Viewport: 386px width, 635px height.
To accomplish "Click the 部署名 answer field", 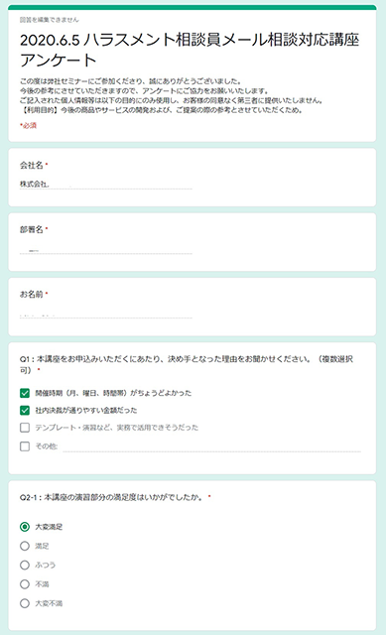I will [x=106, y=249].
